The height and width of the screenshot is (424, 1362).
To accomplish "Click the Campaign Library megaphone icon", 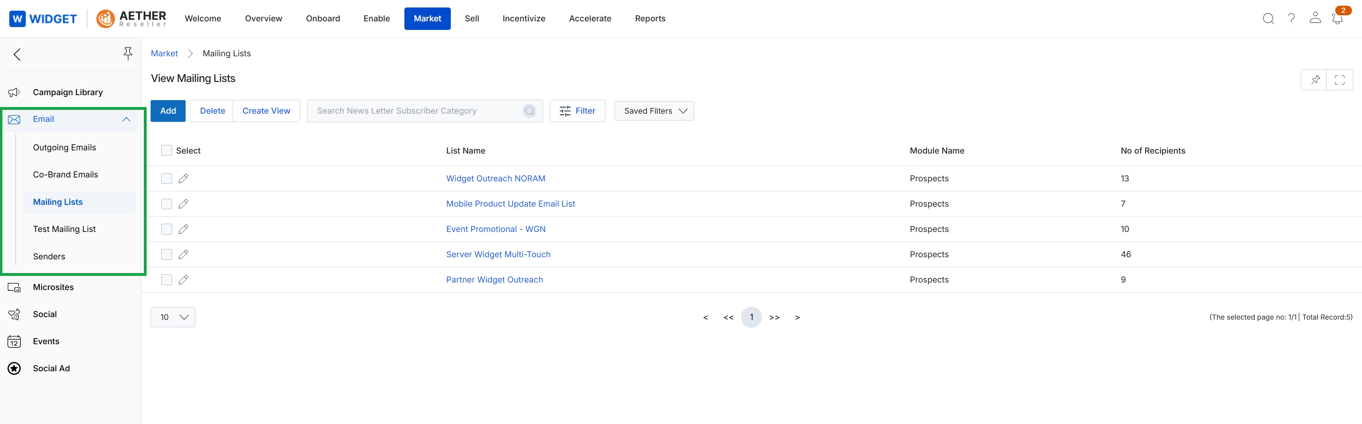I will coord(14,92).
